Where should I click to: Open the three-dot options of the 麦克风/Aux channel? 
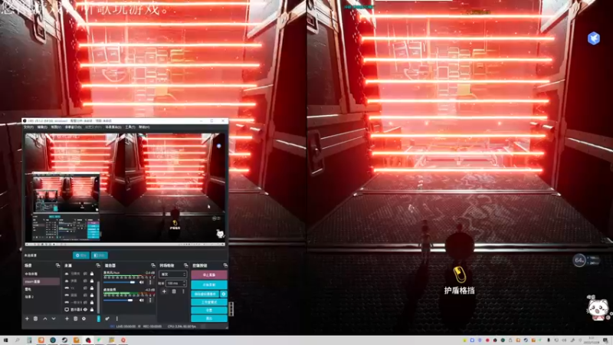click(150, 282)
